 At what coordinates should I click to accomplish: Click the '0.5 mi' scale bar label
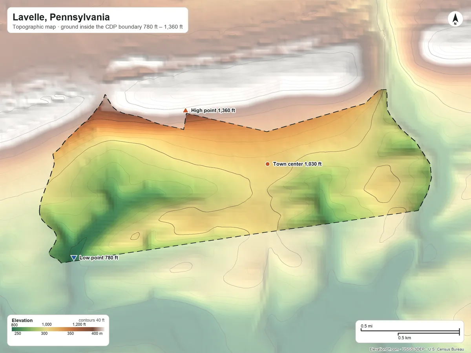(367, 326)
